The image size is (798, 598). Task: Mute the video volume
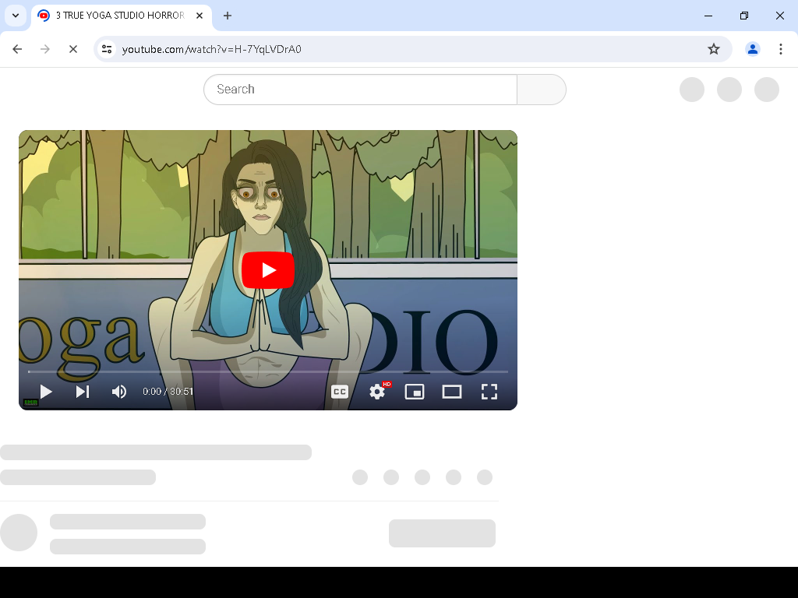(x=118, y=392)
